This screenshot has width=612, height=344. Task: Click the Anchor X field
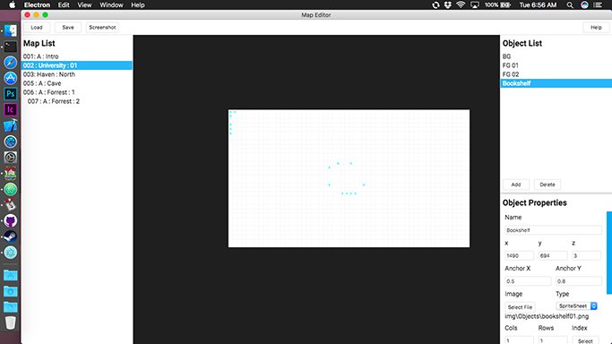[x=528, y=281]
